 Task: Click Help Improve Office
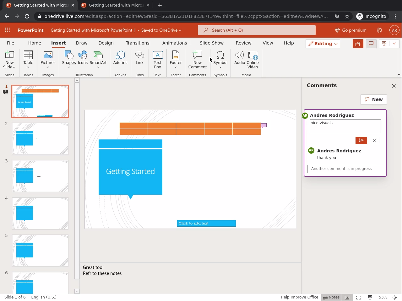(299, 297)
